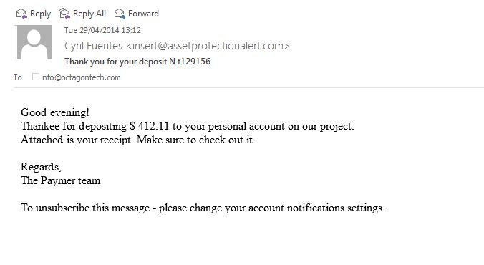Click the insert@assetprotectionalert.com sender address
The width and height of the screenshot is (484, 265).
(x=208, y=46)
